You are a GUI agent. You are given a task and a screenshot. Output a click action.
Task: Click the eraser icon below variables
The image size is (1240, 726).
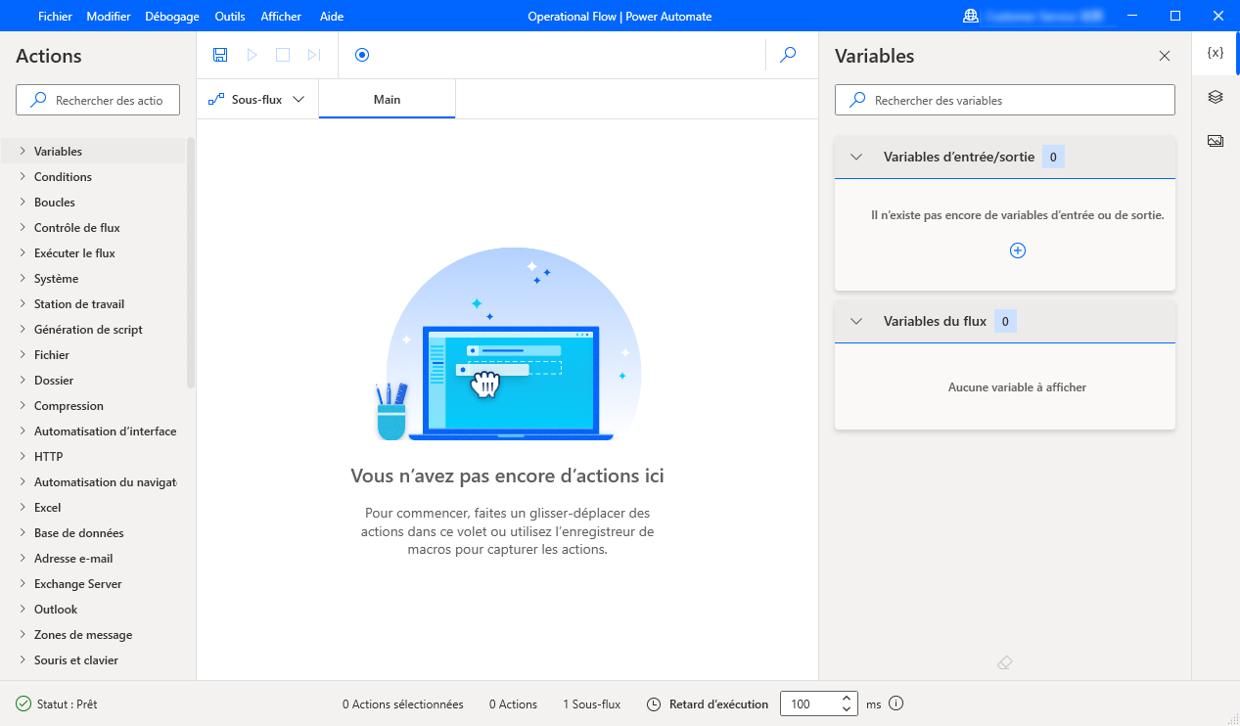1004,662
